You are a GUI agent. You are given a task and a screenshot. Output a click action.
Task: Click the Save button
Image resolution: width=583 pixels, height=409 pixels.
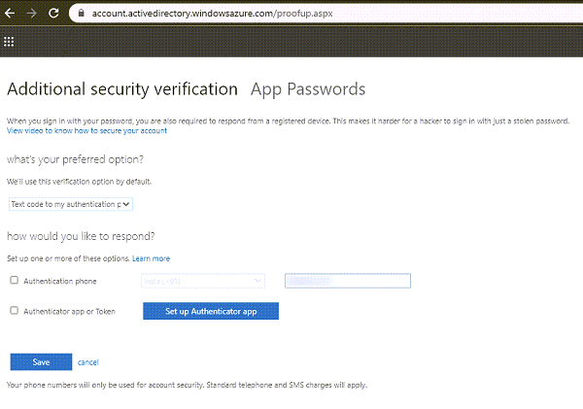41,361
